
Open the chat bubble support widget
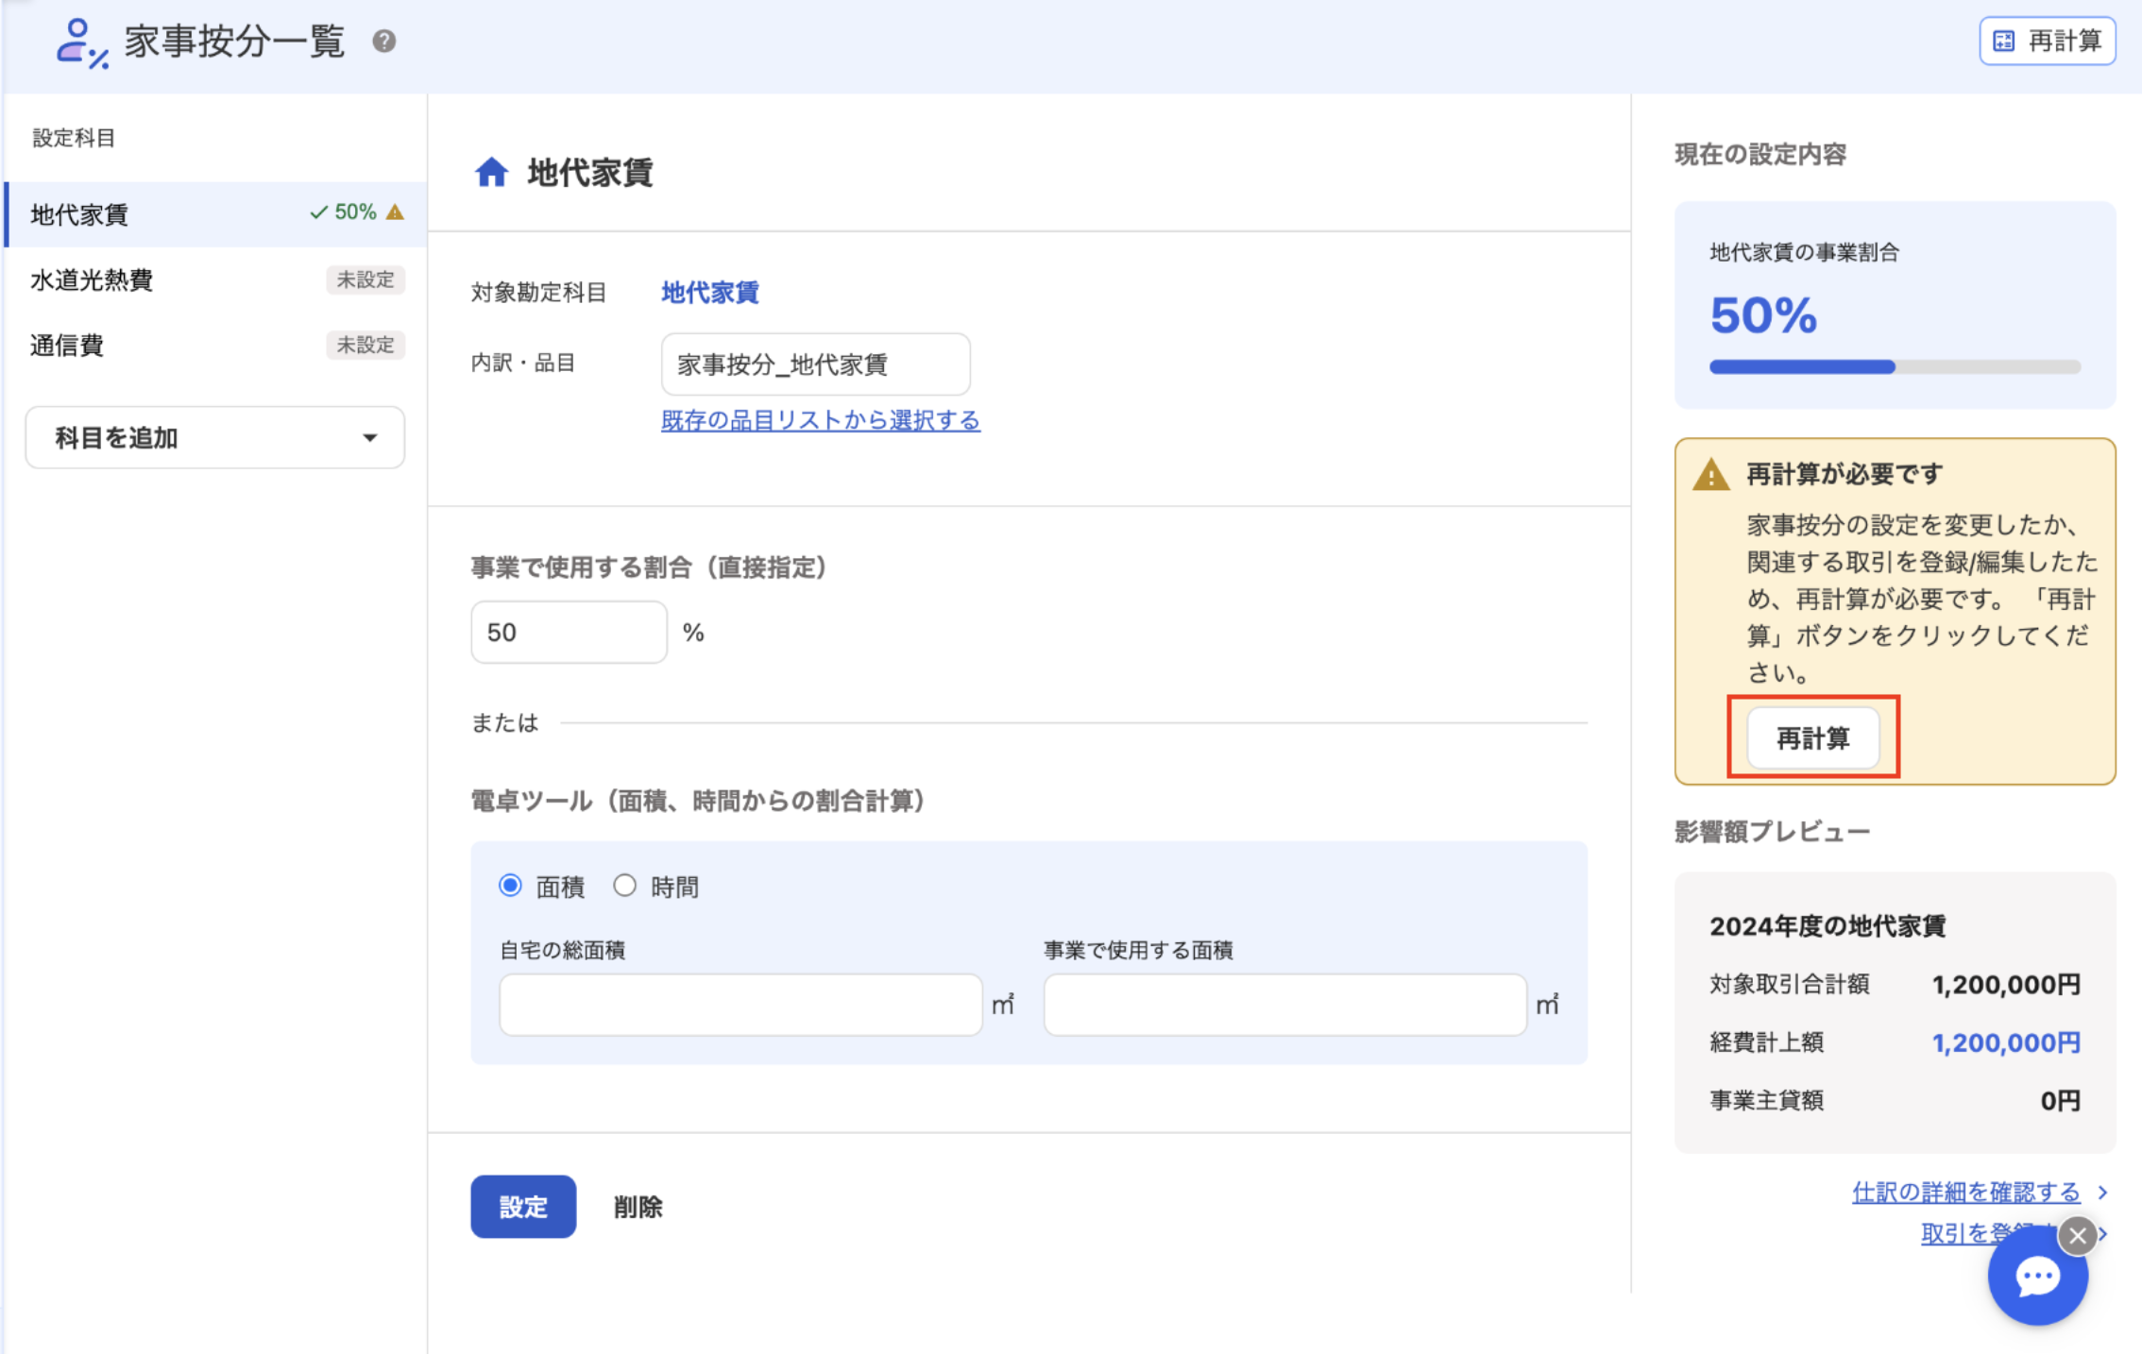pyautogui.click(x=2037, y=1277)
